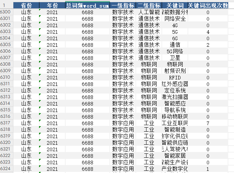Click the 工业互联网 keyword cell

pyautogui.click(x=175, y=123)
